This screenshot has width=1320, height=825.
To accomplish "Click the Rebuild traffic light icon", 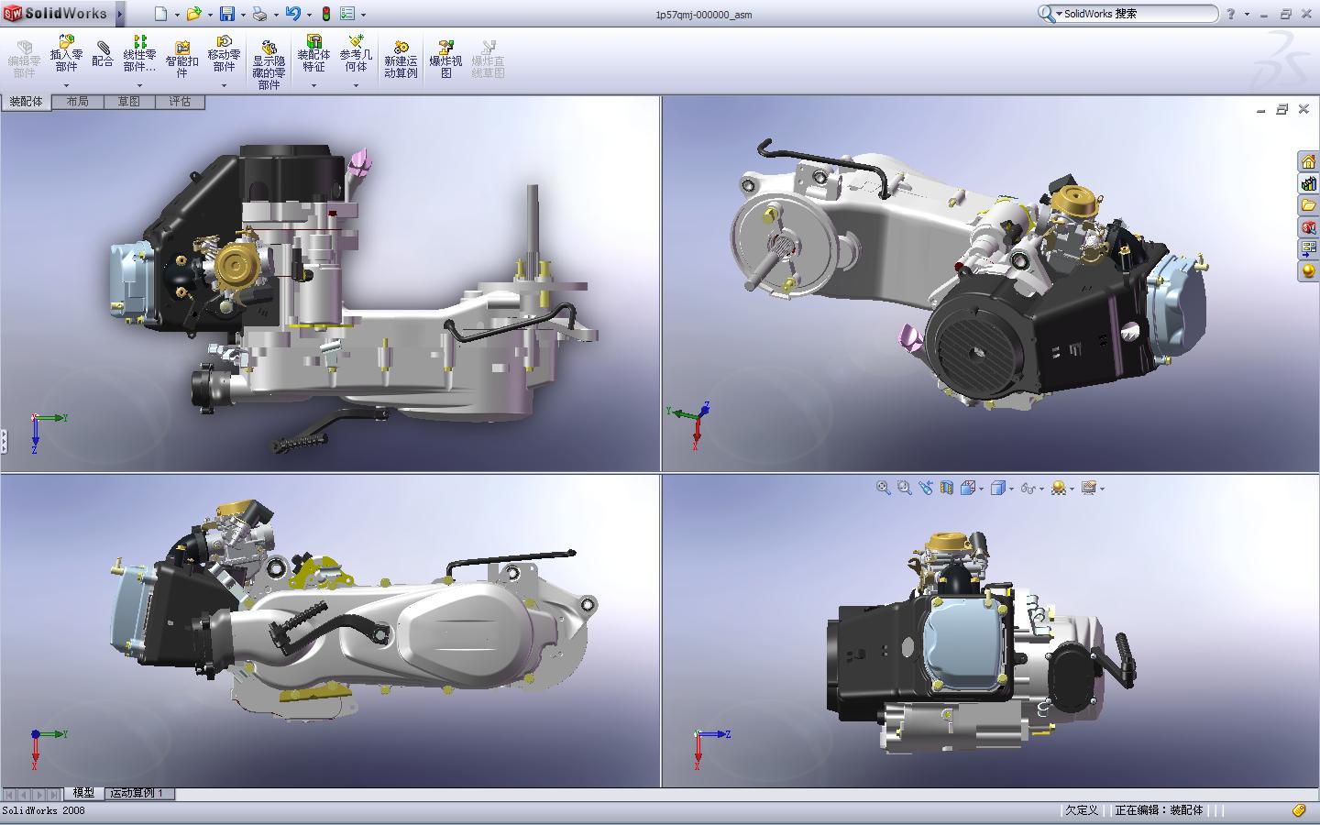I will pos(325,14).
